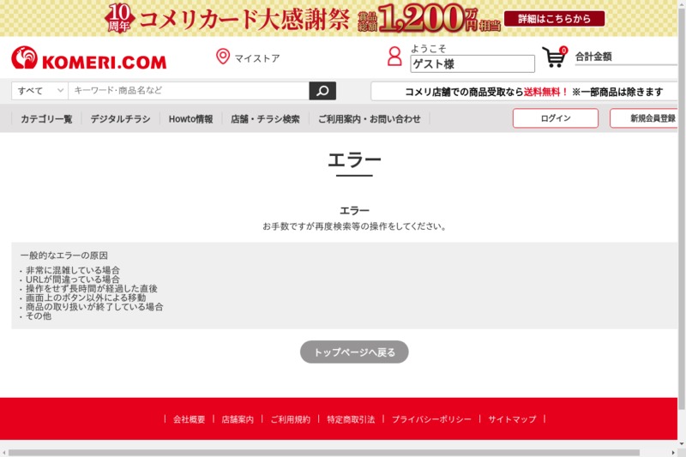The image size is (686, 457).
Task: Open the shopping cart icon
Action: (x=554, y=57)
